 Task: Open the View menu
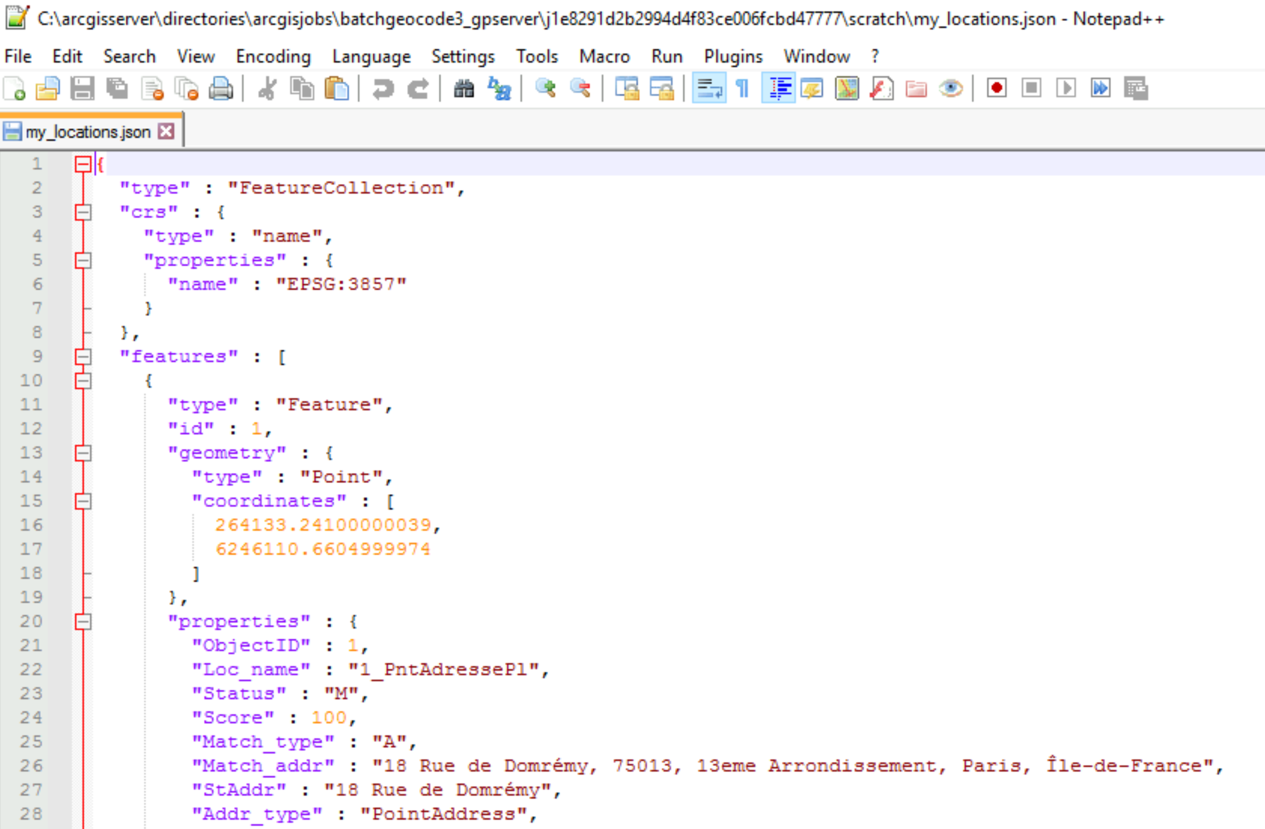pos(196,57)
